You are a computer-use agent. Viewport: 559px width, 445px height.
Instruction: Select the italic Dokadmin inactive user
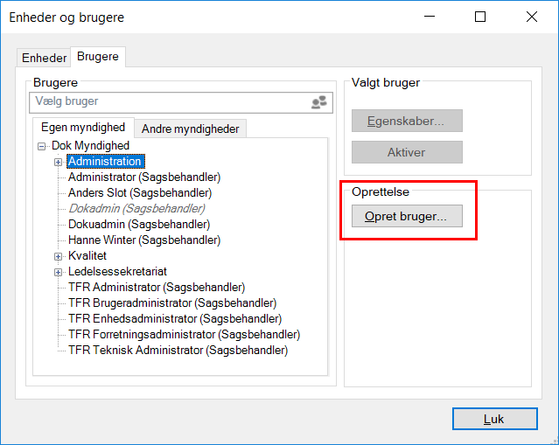(136, 208)
